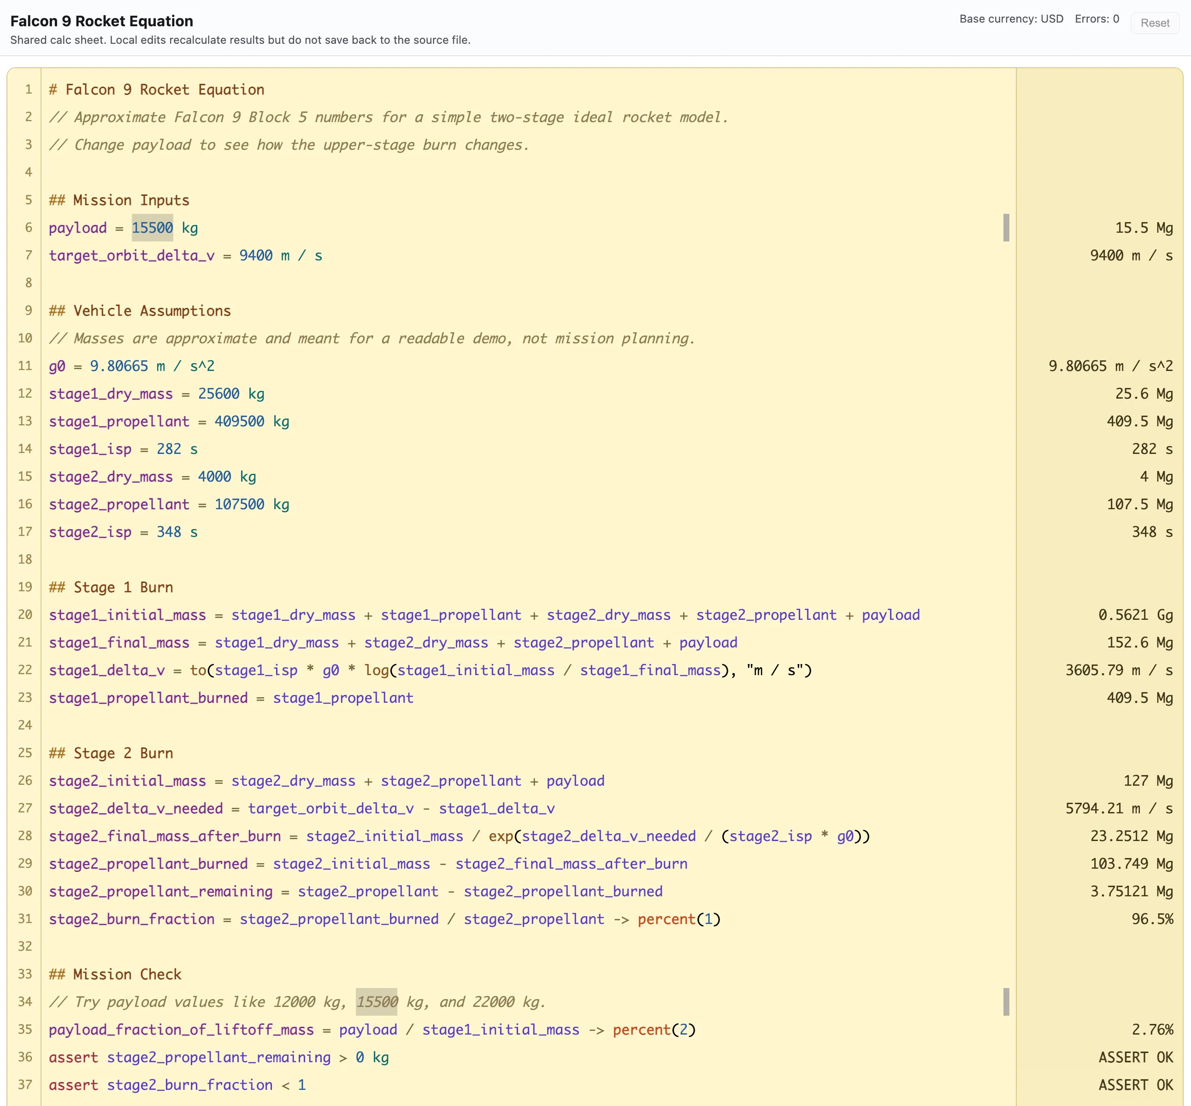Click the result '0.5621 Gg'
This screenshot has height=1106, width=1191.
point(1135,615)
